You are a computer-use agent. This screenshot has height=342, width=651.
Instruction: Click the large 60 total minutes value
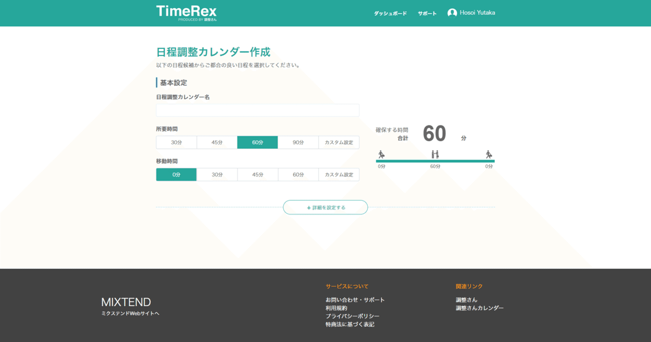coord(435,134)
